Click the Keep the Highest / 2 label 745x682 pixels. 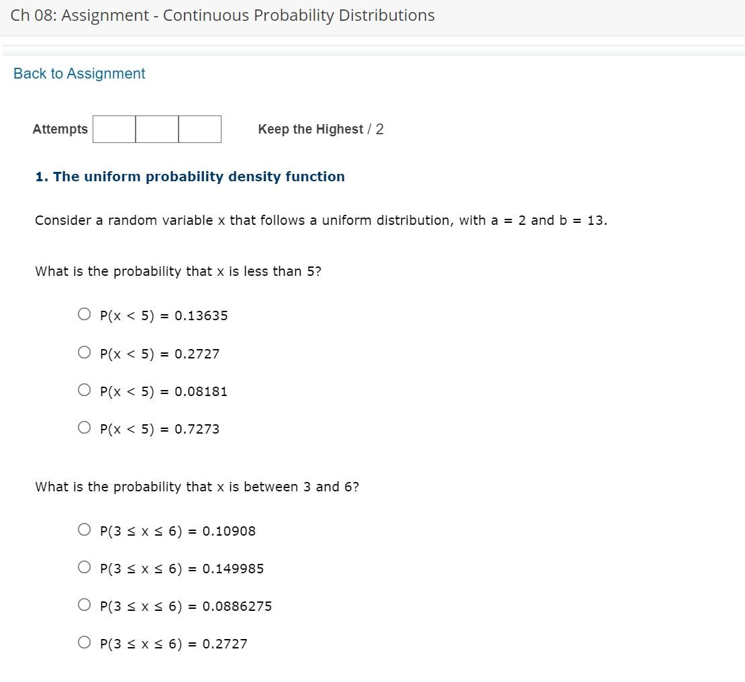(x=321, y=129)
